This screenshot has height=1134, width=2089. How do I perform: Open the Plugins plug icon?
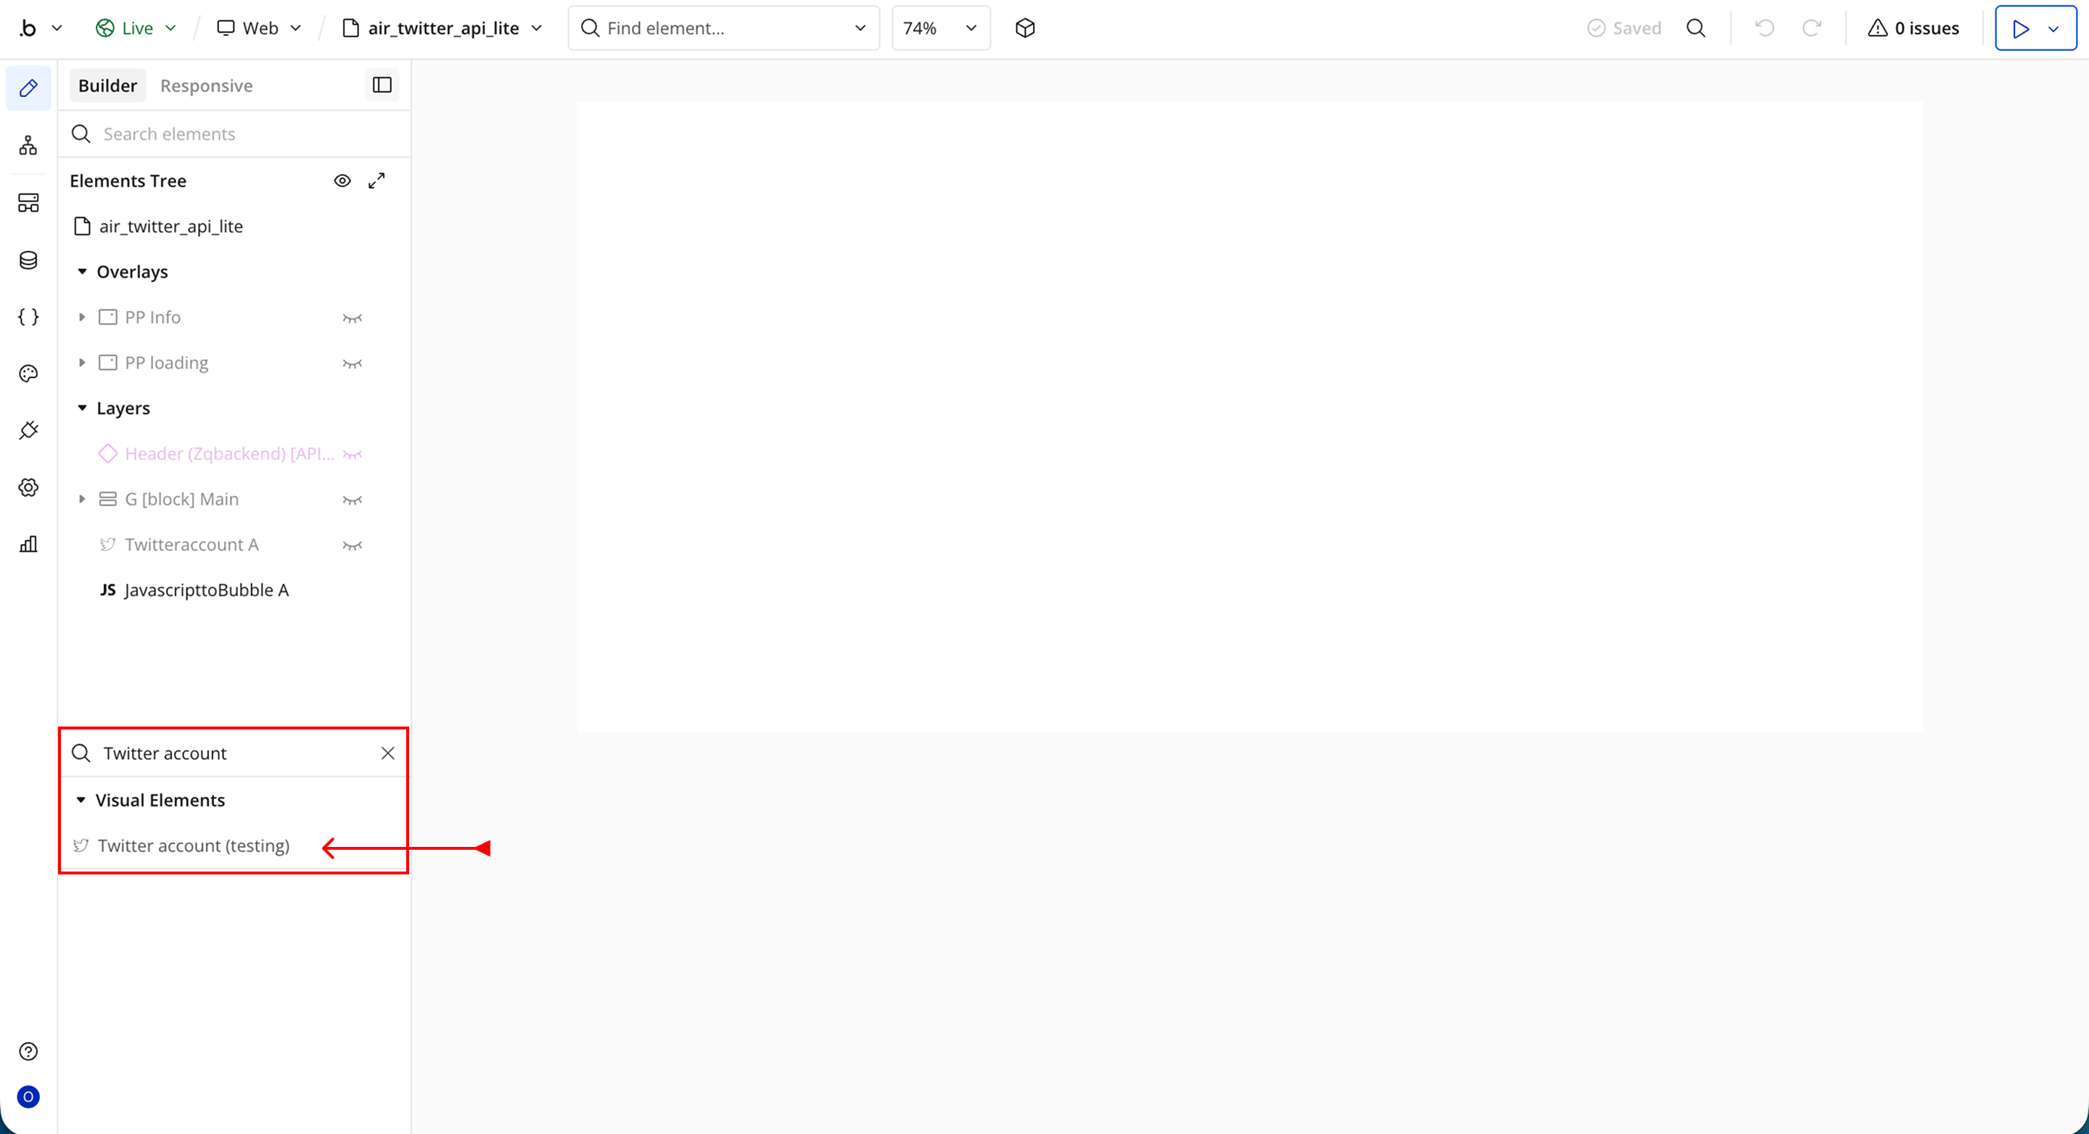tap(28, 431)
